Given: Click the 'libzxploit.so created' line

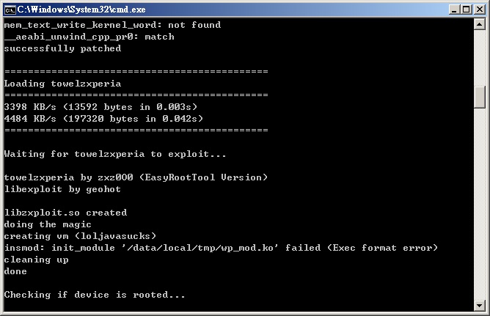Looking at the screenshot, I should click(x=65, y=213).
